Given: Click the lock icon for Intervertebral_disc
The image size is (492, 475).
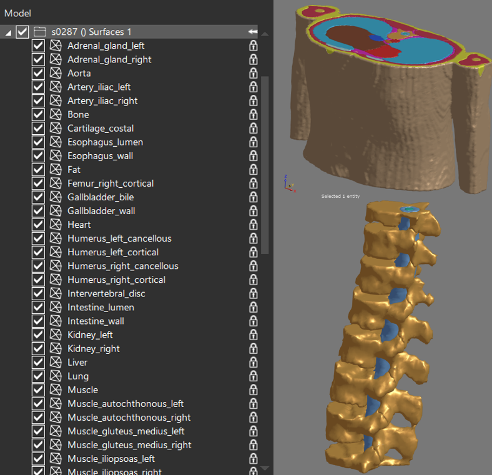Looking at the screenshot, I should click(253, 293).
